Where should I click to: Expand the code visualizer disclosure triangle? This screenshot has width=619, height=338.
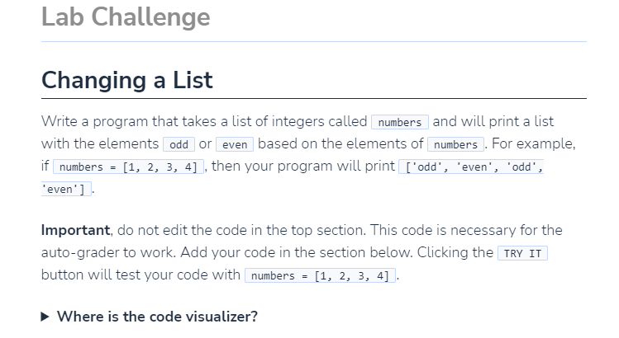pyautogui.click(x=45, y=317)
